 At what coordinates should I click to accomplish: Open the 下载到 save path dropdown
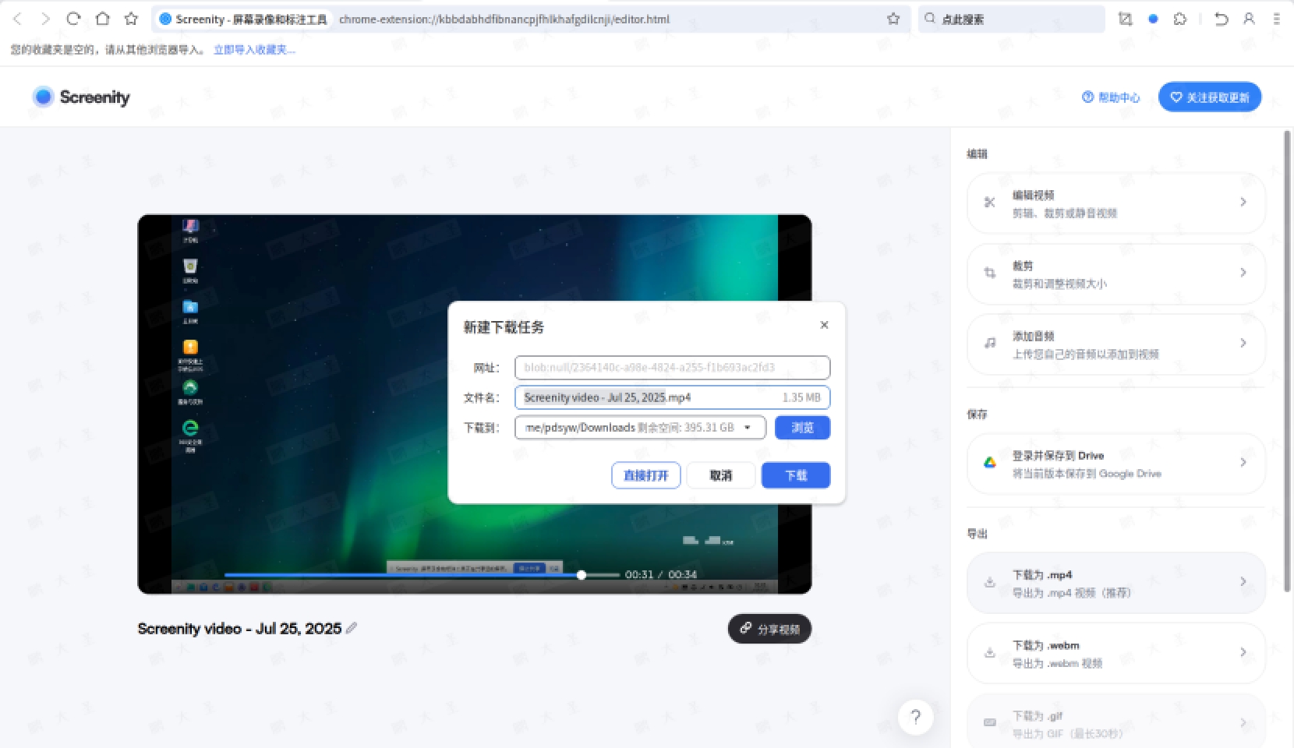[748, 427]
